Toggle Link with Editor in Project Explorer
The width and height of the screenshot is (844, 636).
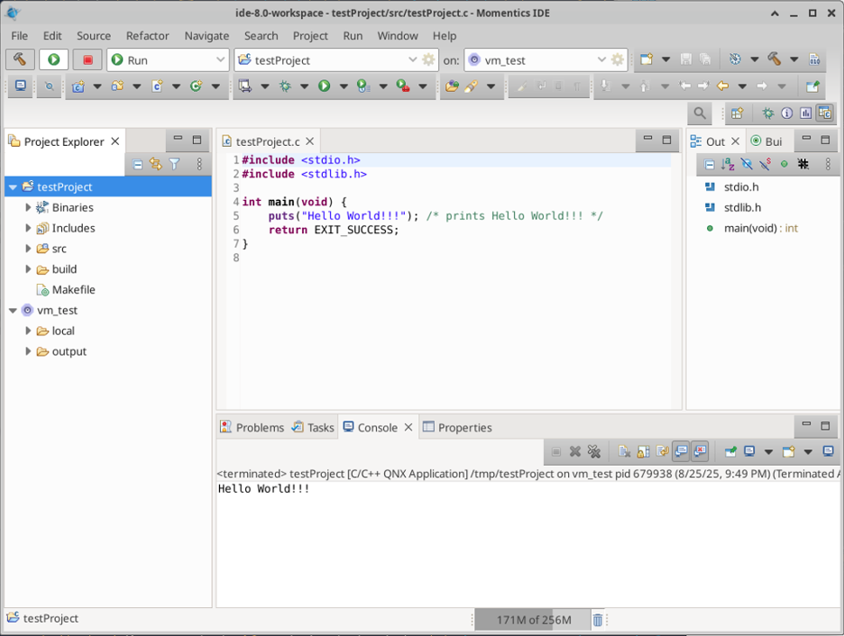pyautogui.click(x=156, y=164)
